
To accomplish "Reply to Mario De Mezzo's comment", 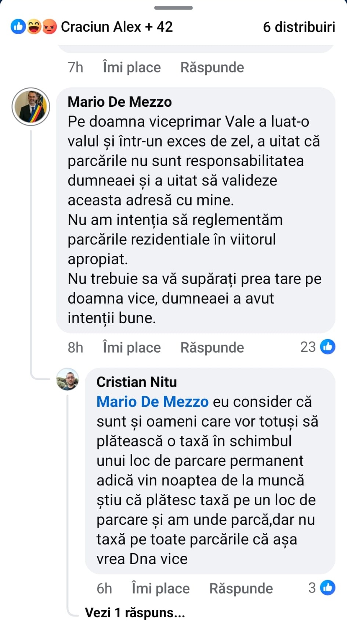I will pos(212,347).
